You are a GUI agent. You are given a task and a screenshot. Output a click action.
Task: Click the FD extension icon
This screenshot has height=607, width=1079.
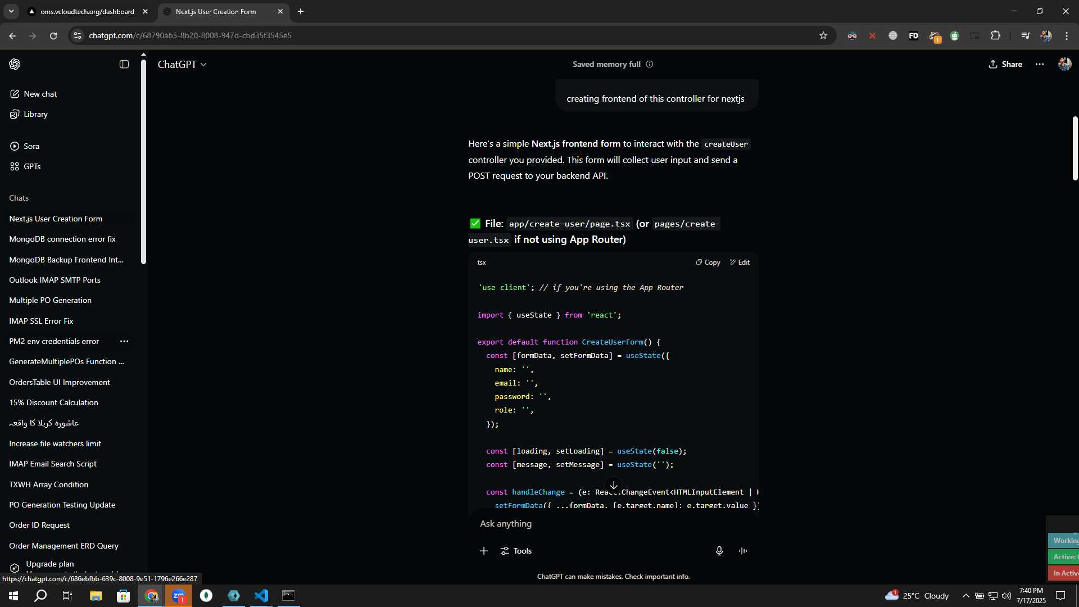point(913,35)
